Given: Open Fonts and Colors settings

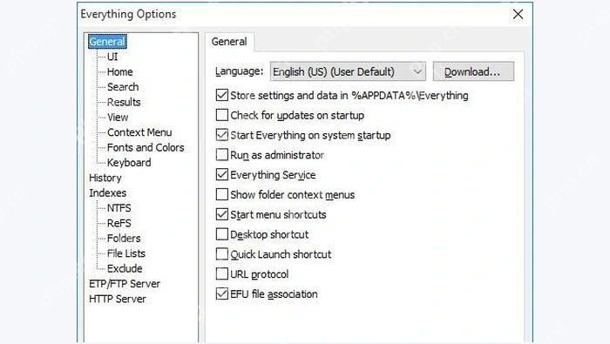Looking at the screenshot, I should [146, 148].
